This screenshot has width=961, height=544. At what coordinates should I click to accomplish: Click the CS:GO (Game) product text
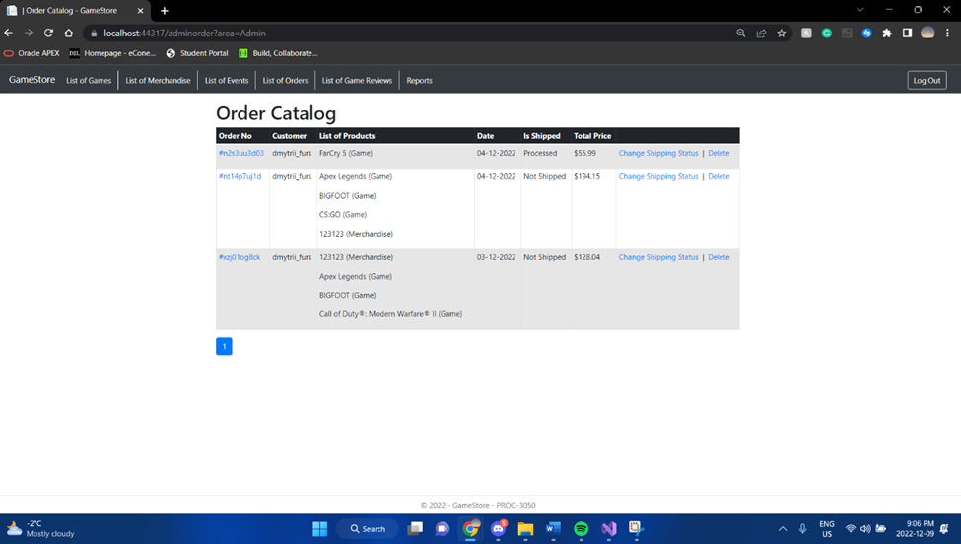coord(343,215)
